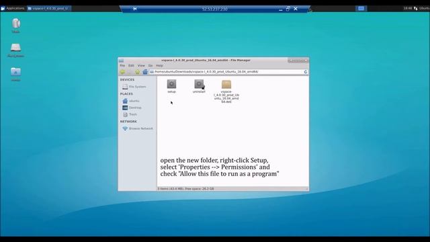Viewport: 430px width, 242px height.
Task: Click the network indicator in top panel
Action: pyautogui.click(x=415, y=9)
